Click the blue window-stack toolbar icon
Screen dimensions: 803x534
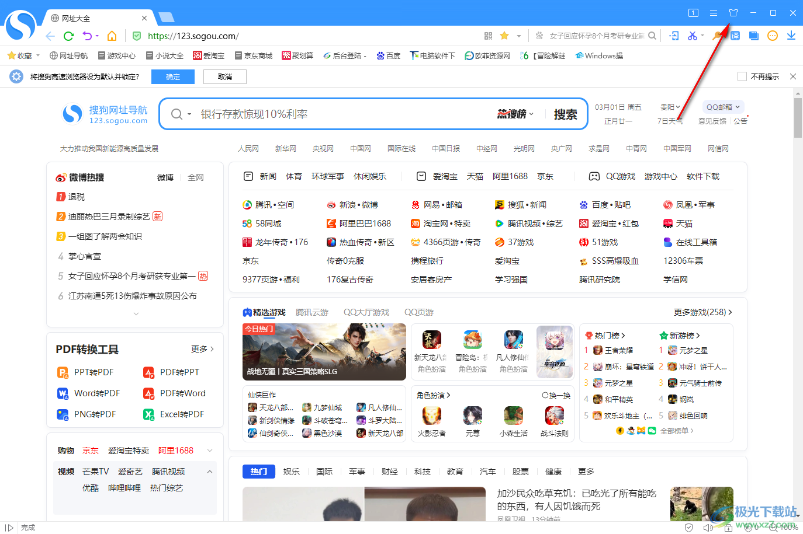(754, 36)
